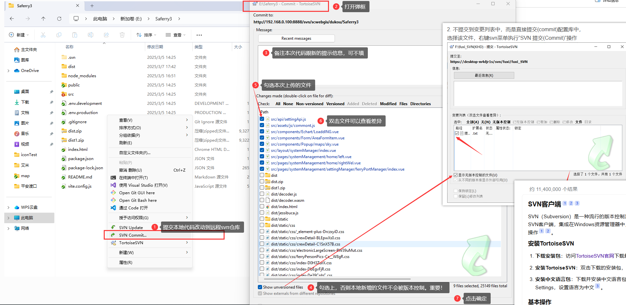Select the 网络 network icon in sidebar
Image resolution: width=626 pixels, height=305 pixels.
pyautogui.click(x=17, y=228)
